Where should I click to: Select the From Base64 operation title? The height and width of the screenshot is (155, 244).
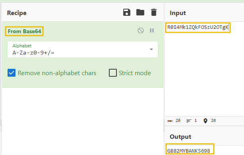click(24, 31)
